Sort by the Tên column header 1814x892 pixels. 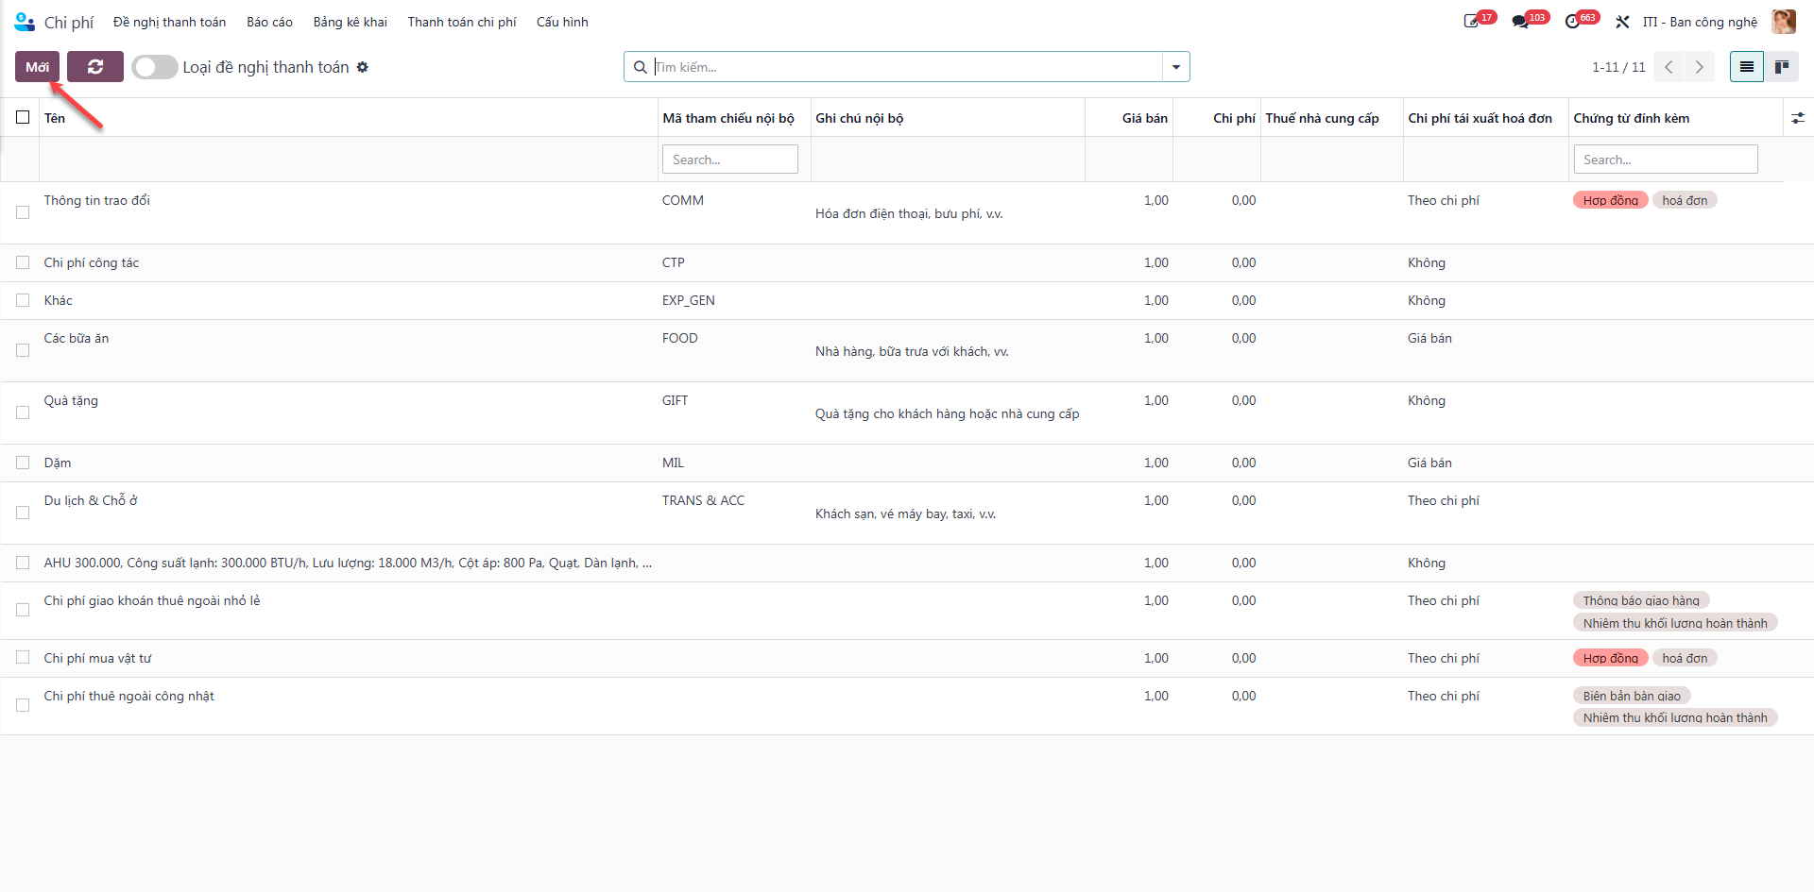click(55, 118)
